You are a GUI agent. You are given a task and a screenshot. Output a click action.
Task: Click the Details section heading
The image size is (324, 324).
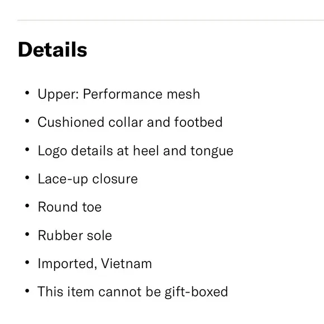click(x=53, y=49)
